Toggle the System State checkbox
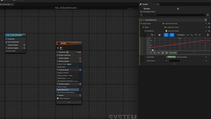Screen dimensions: 211x119 click(24, 51)
